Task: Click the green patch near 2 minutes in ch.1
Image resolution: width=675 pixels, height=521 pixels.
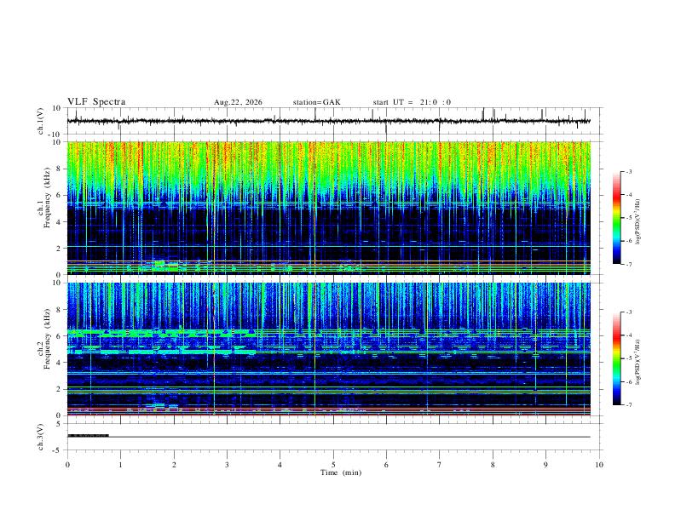Action: pyautogui.click(x=164, y=265)
